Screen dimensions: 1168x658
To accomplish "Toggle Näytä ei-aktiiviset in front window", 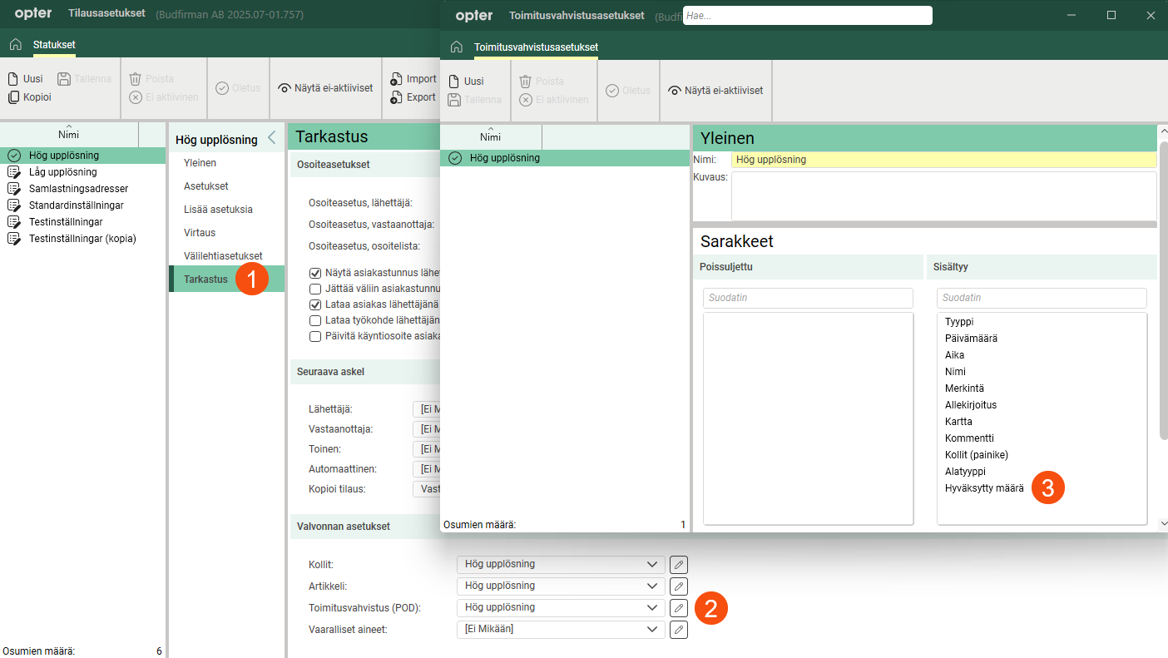I will 715,91.
